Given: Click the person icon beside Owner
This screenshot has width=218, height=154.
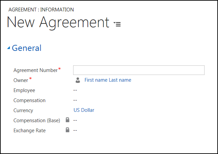Looking at the screenshot, I should [78, 80].
